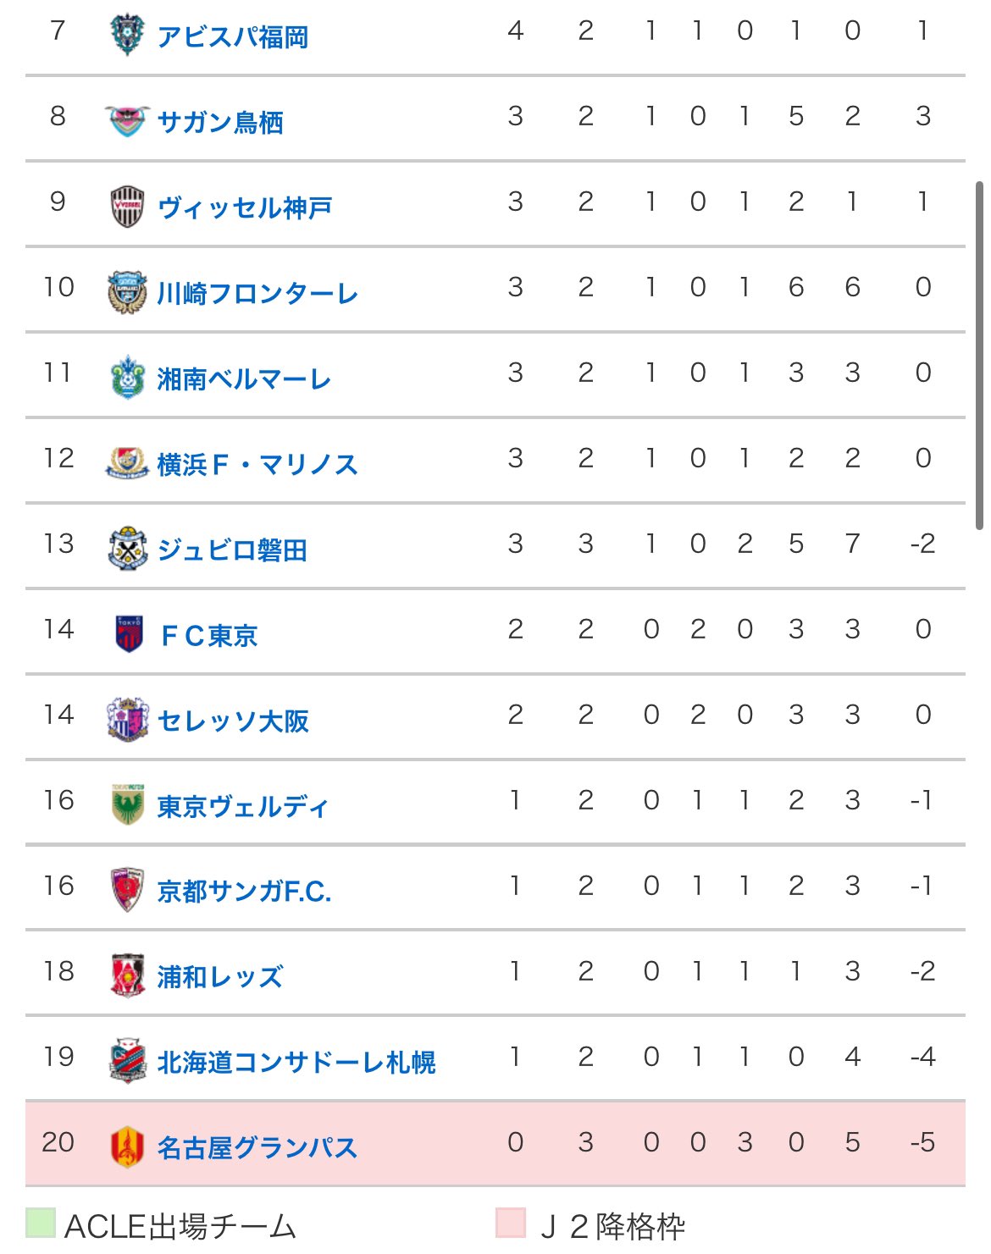The image size is (991, 1254).
Task: Click the Nagoya Grampus emblem
Action: [127, 1146]
